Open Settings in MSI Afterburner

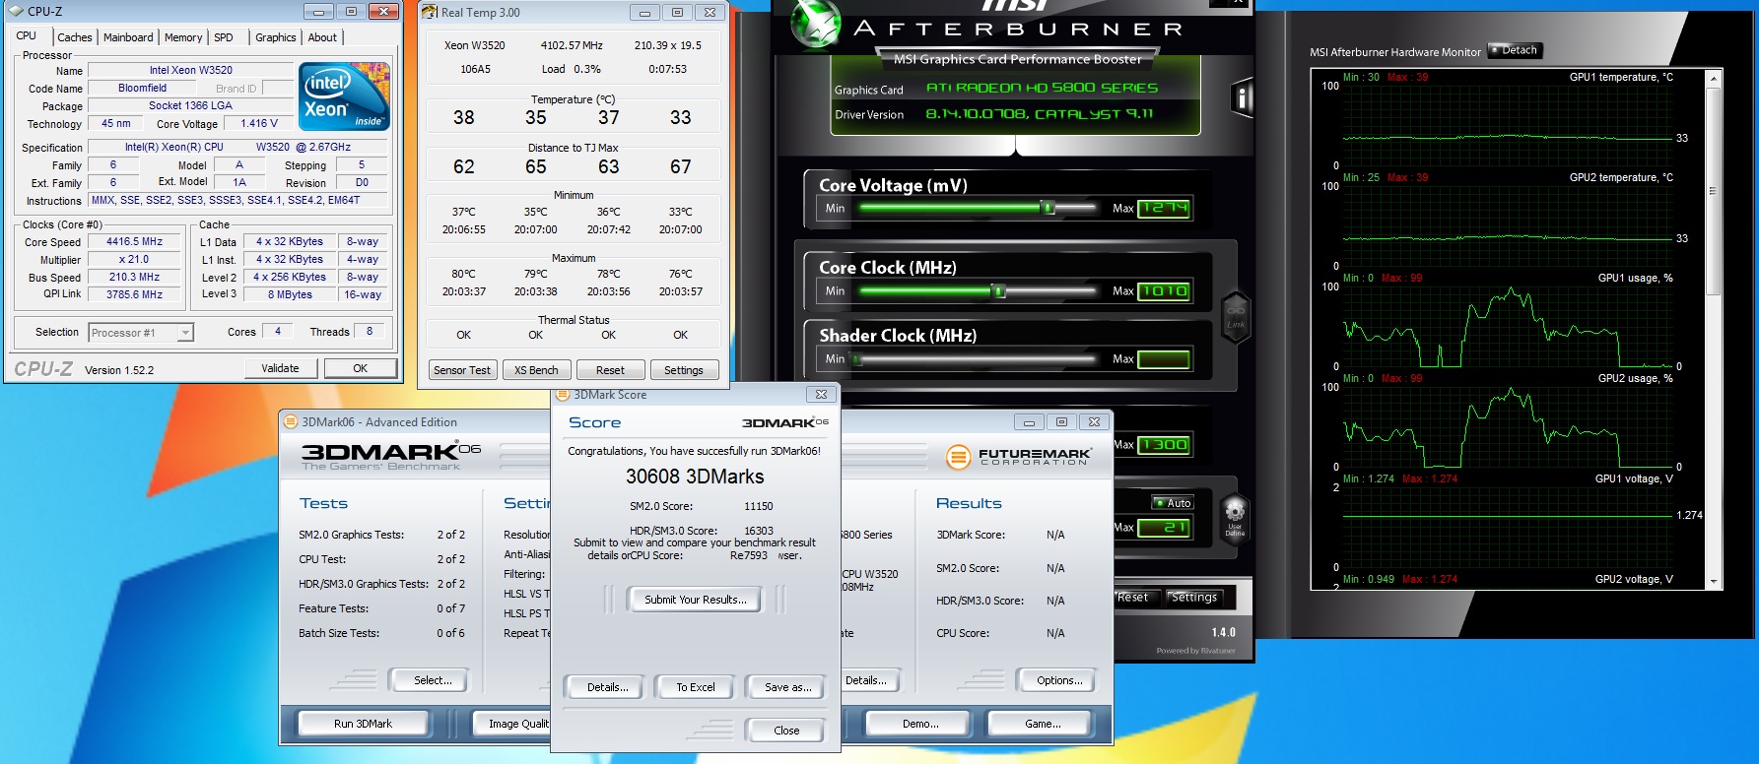(x=1194, y=598)
